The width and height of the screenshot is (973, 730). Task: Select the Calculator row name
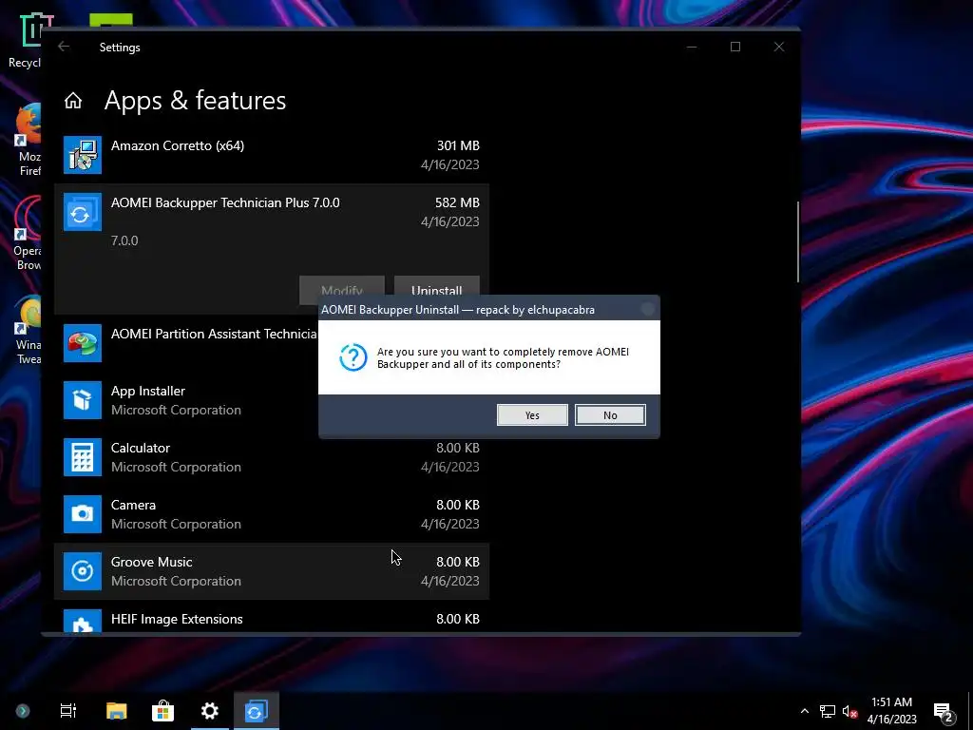click(141, 449)
